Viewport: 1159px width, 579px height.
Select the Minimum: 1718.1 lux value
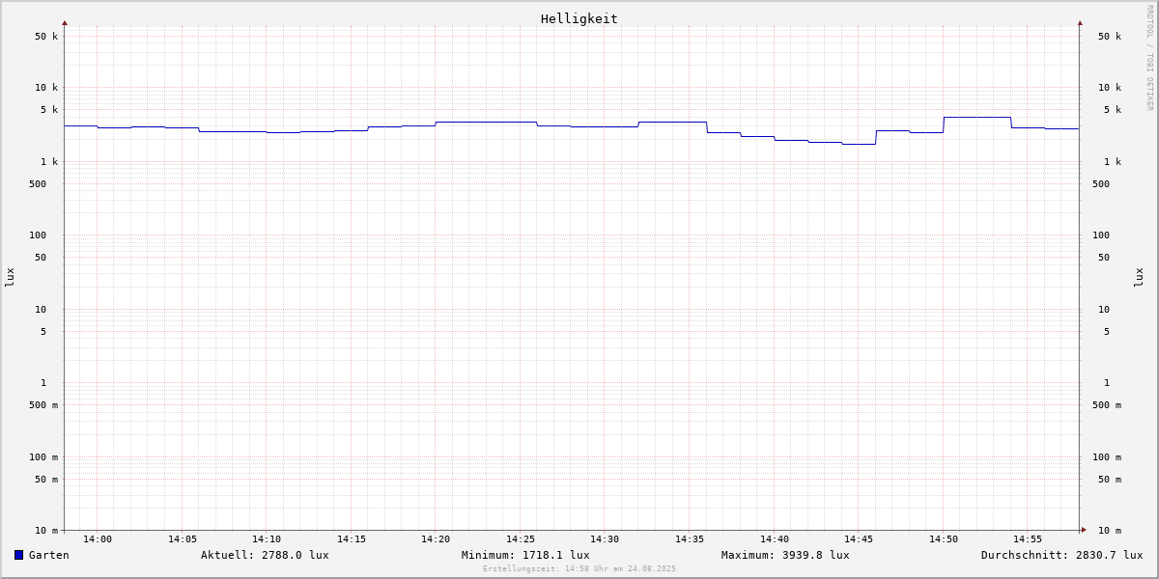coord(525,555)
